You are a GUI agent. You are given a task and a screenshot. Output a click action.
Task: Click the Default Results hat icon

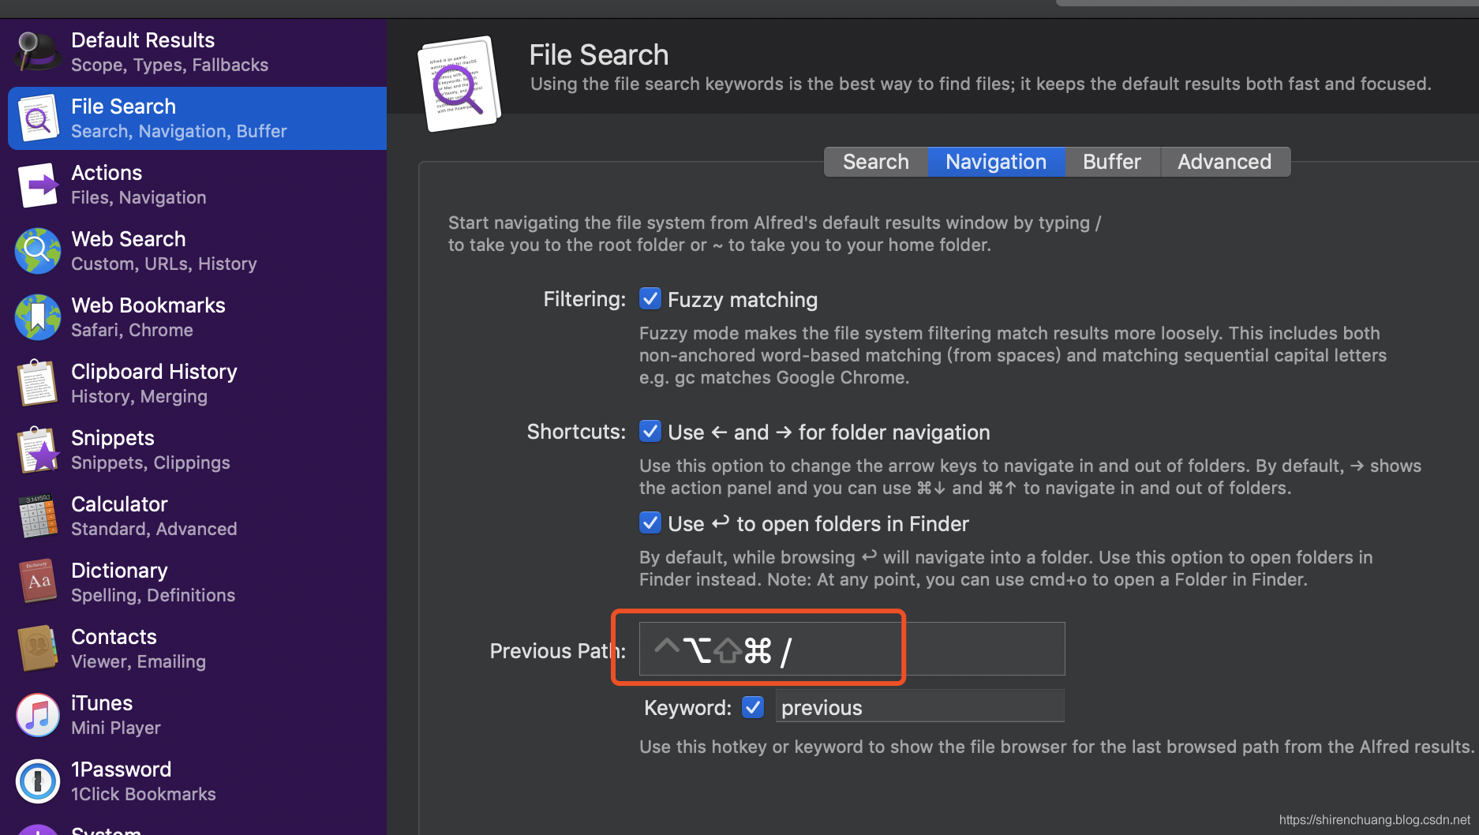pos(37,52)
